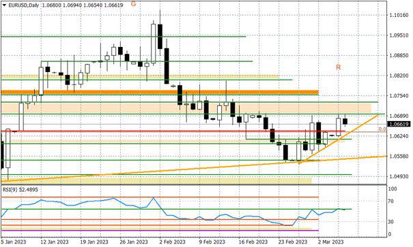Click the EURUSD,Daily chart title
The width and height of the screenshot is (413, 247).
(24, 5)
